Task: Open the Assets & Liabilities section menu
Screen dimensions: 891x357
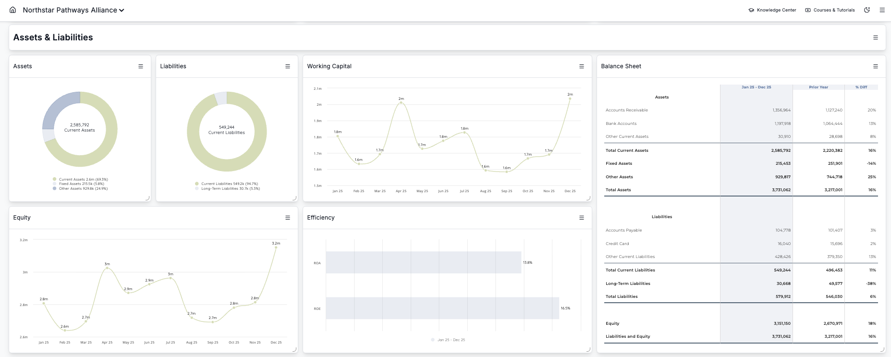Action: pyautogui.click(x=876, y=37)
